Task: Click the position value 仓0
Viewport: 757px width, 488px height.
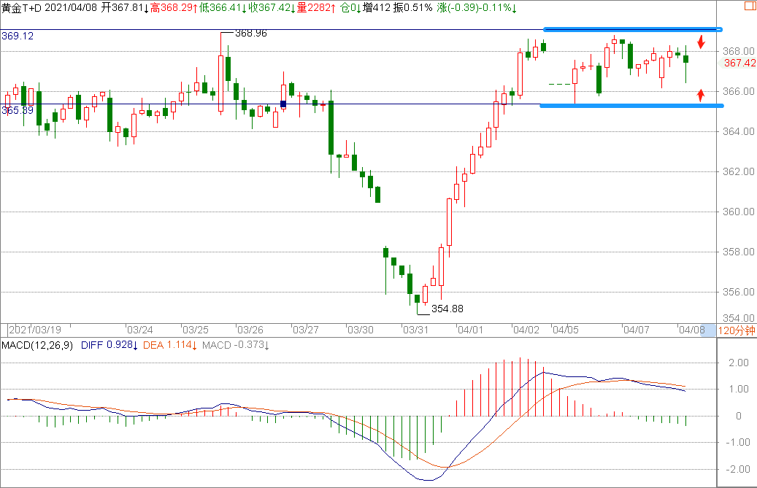Action: (x=350, y=8)
